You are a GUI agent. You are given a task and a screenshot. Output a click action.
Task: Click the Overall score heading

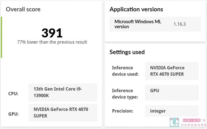pos(23,9)
